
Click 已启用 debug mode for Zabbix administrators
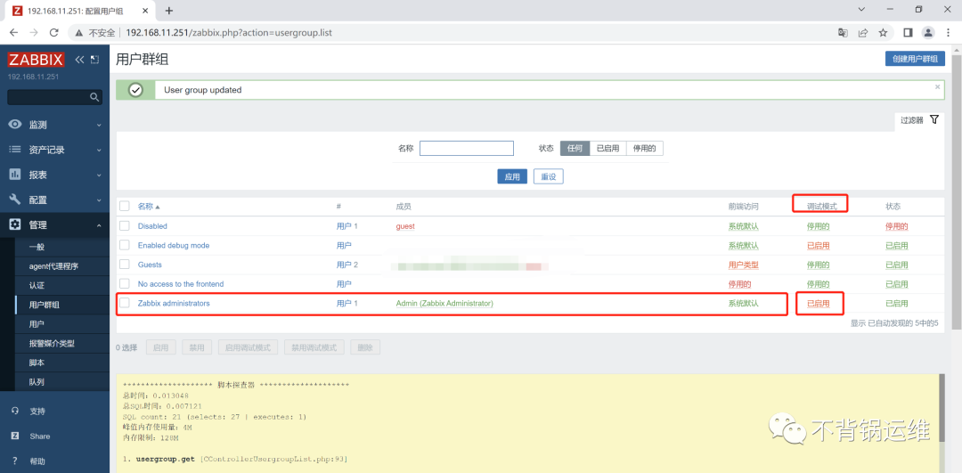tap(818, 303)
